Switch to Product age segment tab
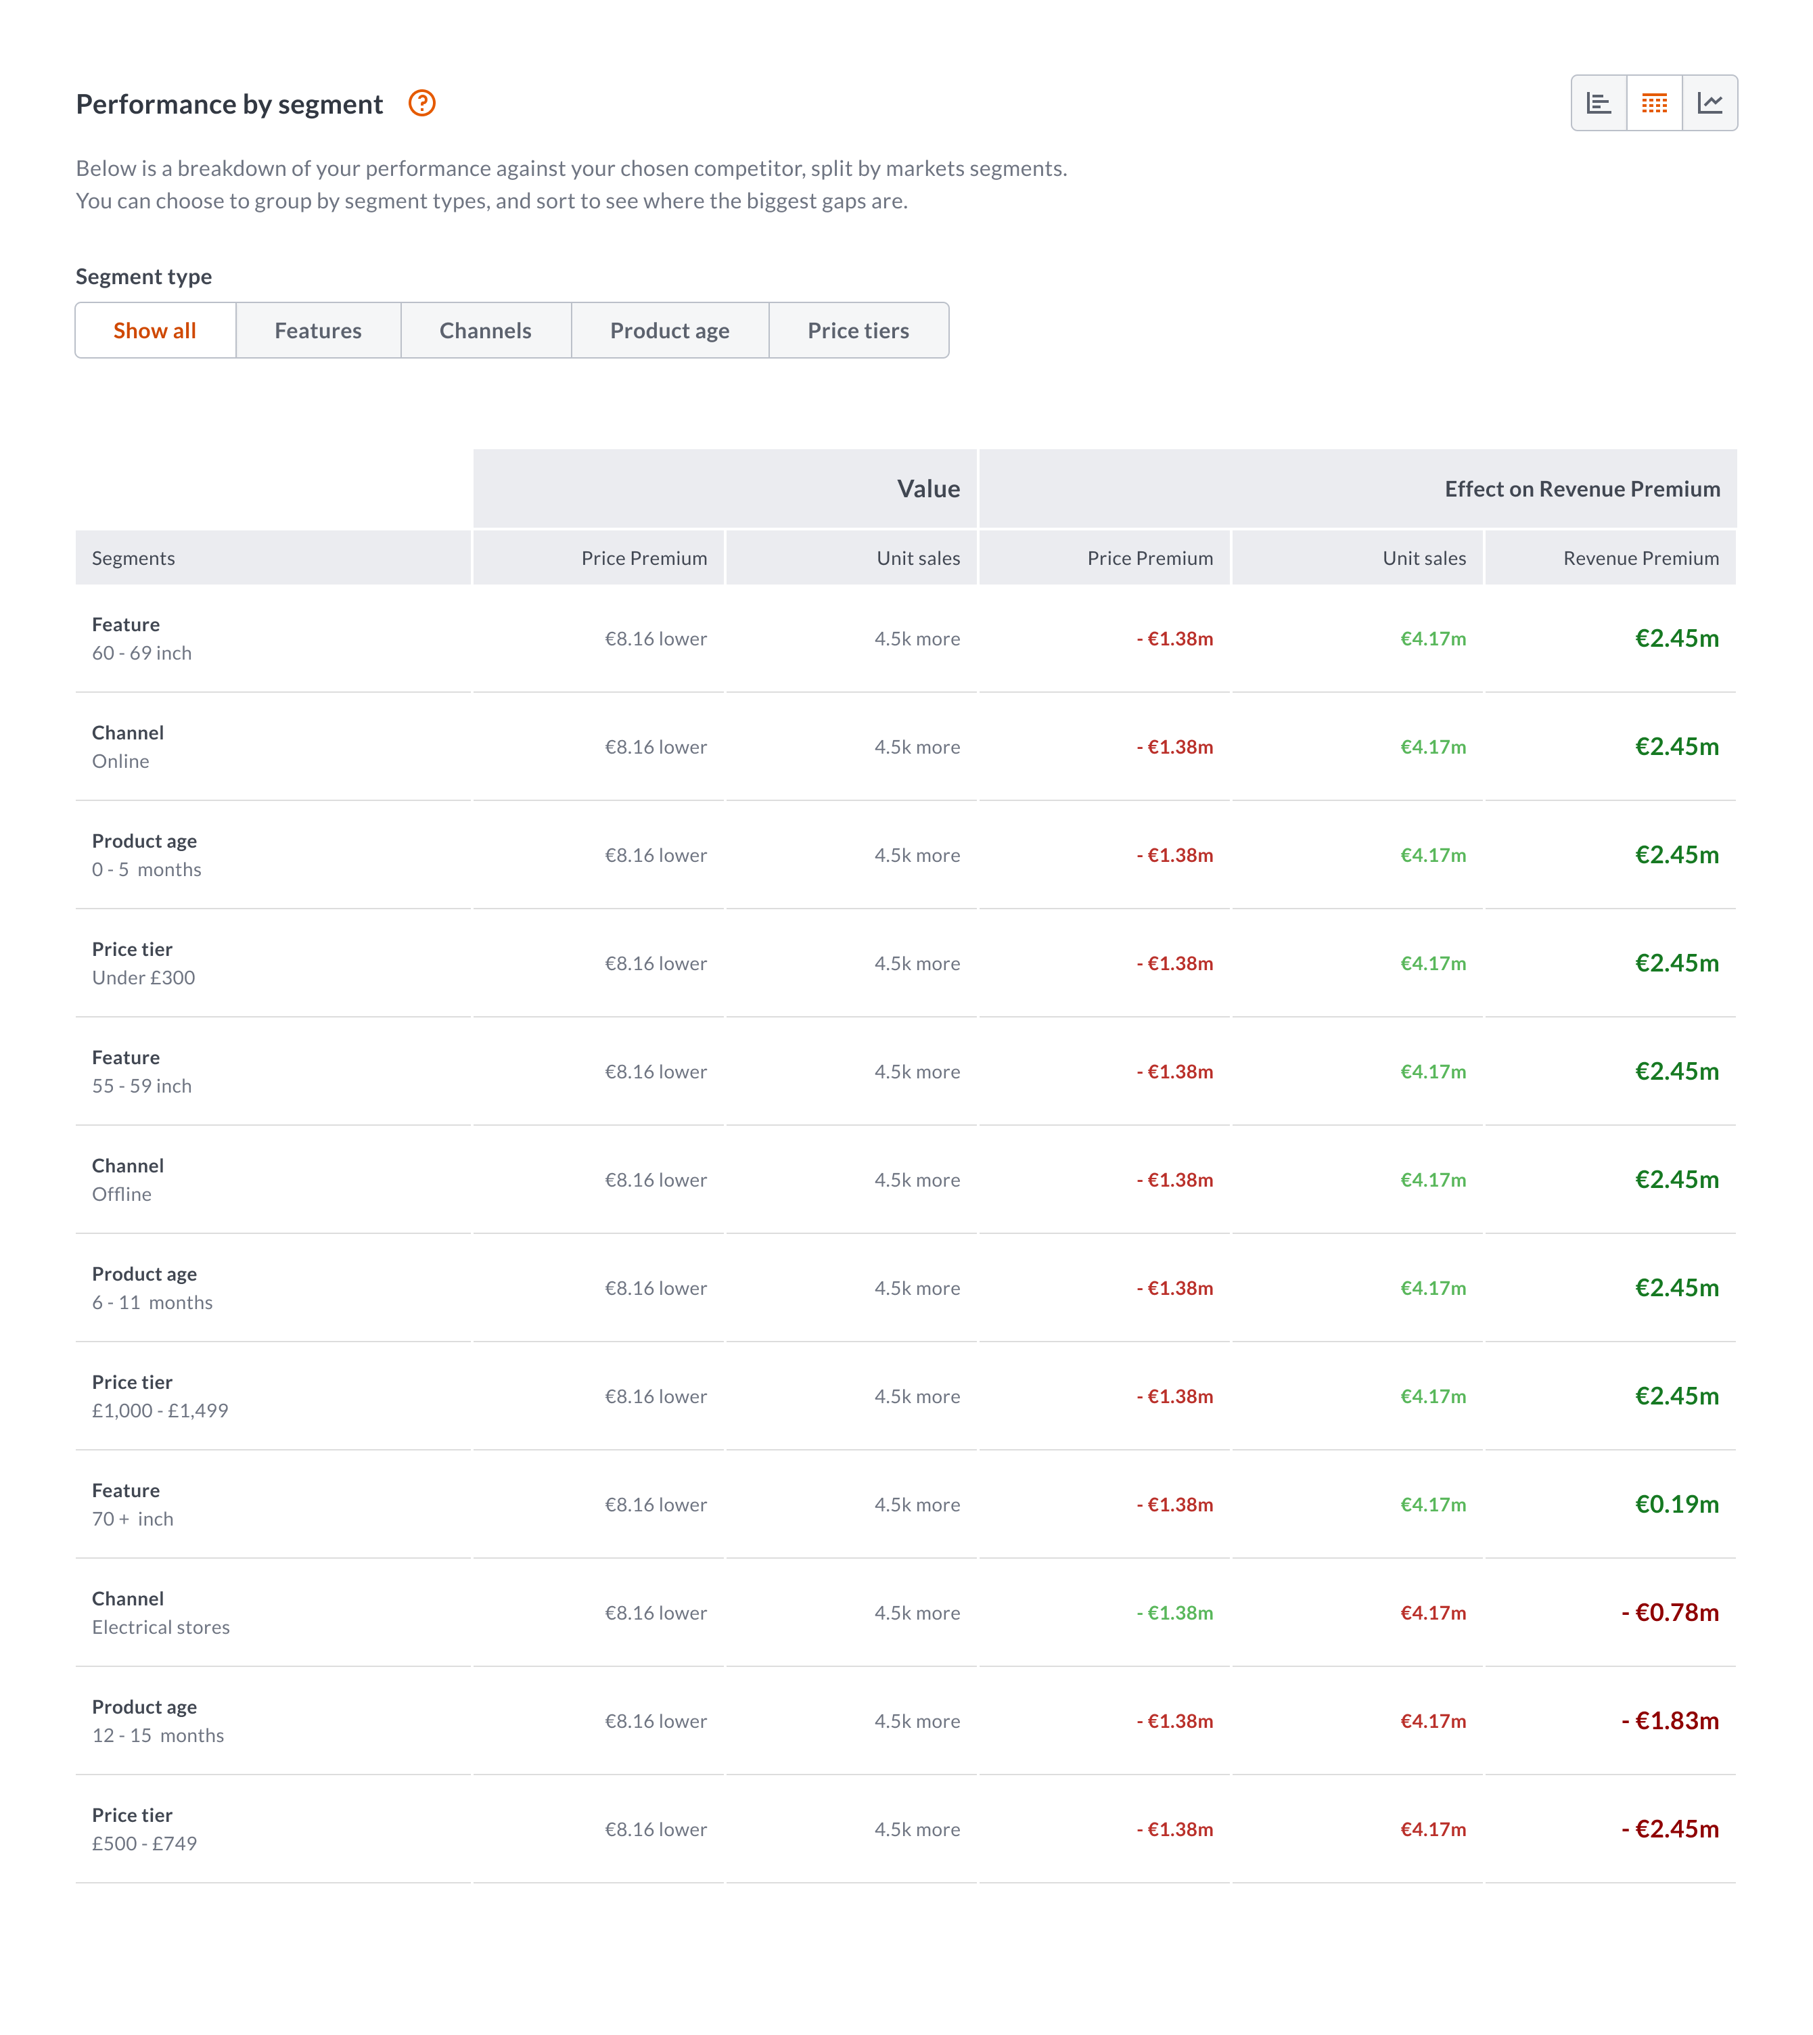Screen dimensions: 1813x2035 coord(670,331)
